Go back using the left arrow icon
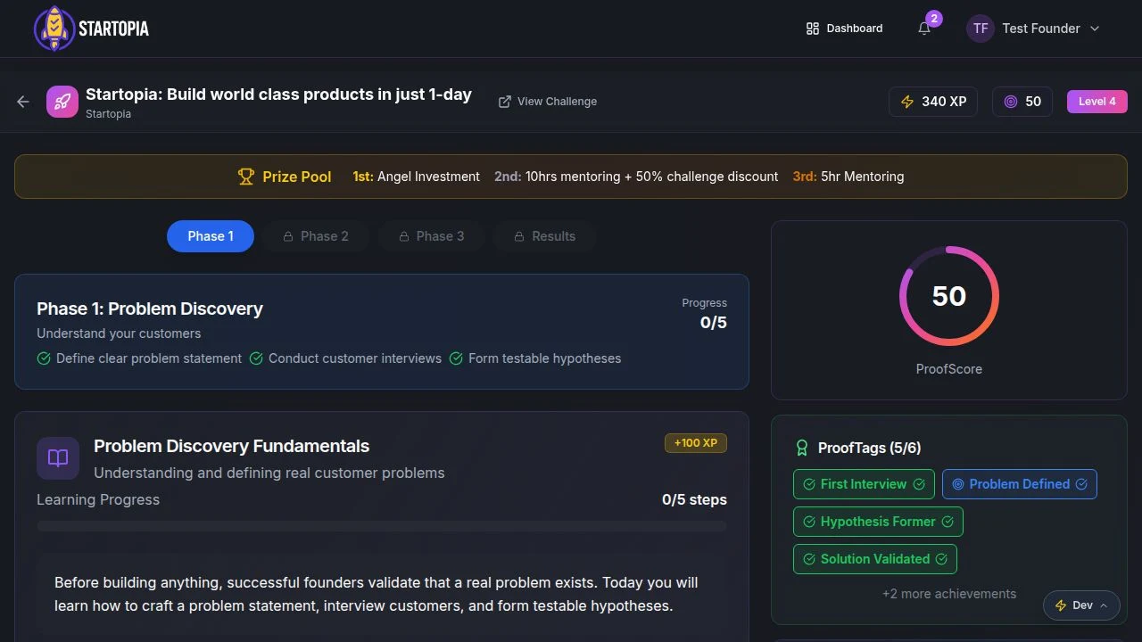 coord(23,102)
